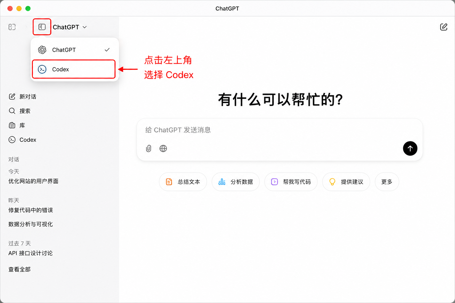Viewport: 455px width, 303px height.
Task: Click the 总结文本 suggestion chip
Action: click(183, 182)
